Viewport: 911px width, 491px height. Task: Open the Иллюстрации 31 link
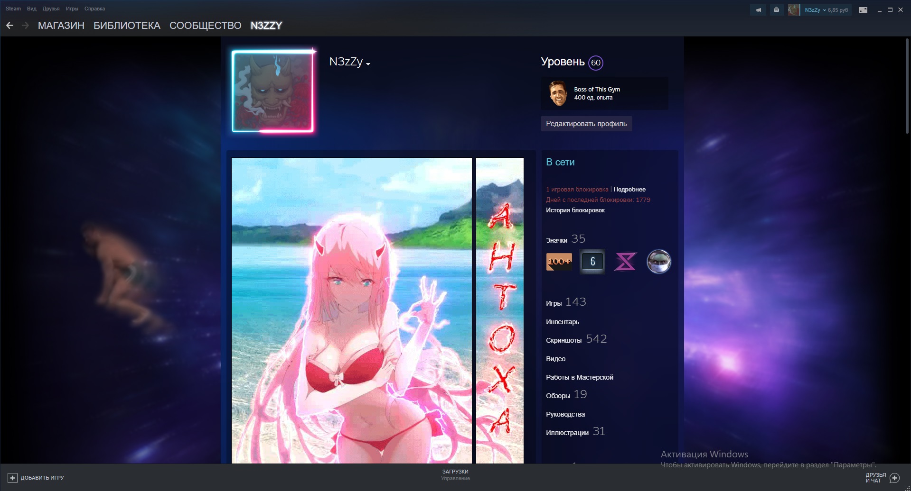pyautogui.click(x=575, y=431)
